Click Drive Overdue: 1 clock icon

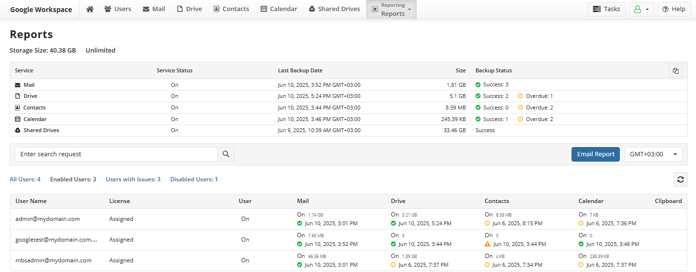pyautogui.click(x=520, y=96)
